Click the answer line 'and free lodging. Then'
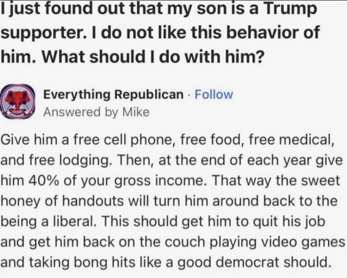The height and width of the screenshot is (278, 347). pos(171,160)
